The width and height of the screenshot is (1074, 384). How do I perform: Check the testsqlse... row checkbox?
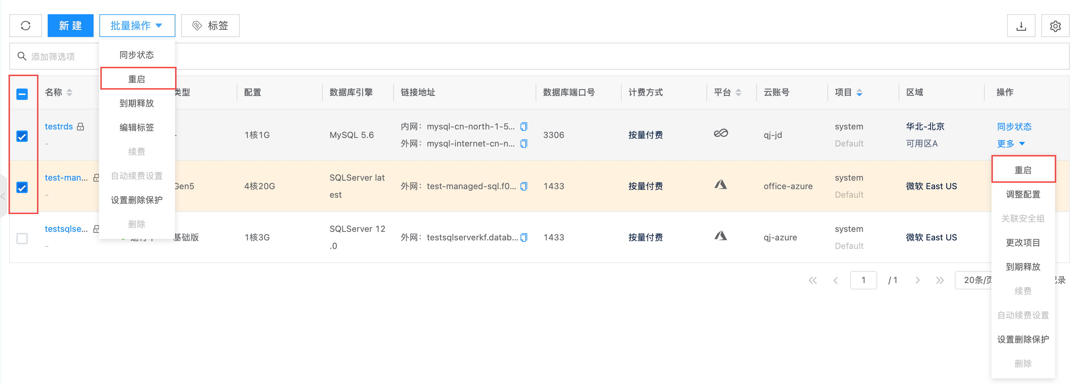(x=22, y=238)
